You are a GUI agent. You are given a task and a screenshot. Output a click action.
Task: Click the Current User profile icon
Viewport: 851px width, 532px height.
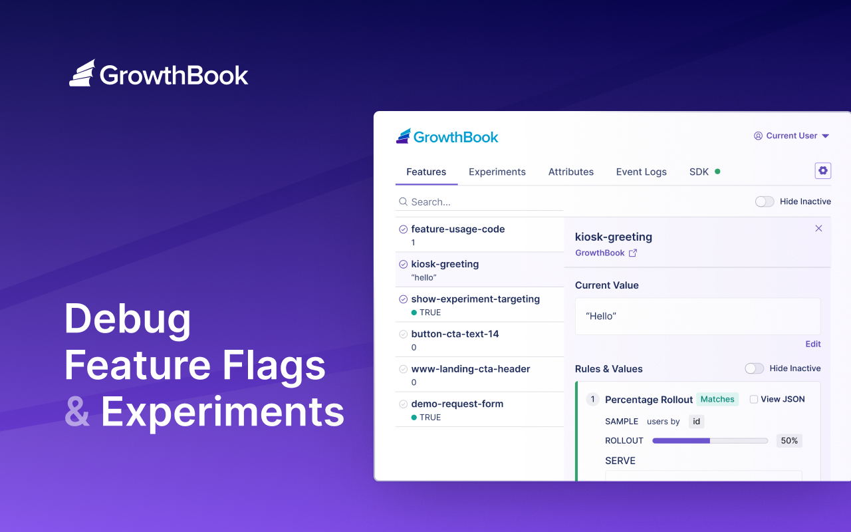click(758, 135)
